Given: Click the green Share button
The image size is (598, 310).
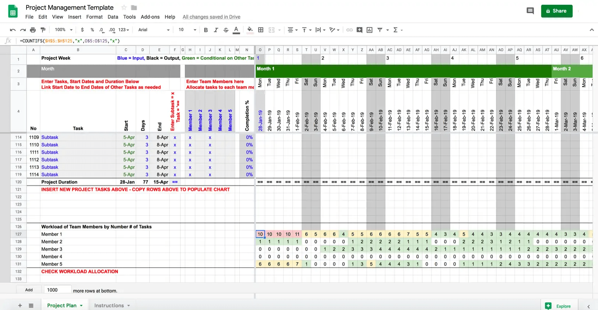Looking at the screenshot, I should pyautogui.click(x=556, y=11).
